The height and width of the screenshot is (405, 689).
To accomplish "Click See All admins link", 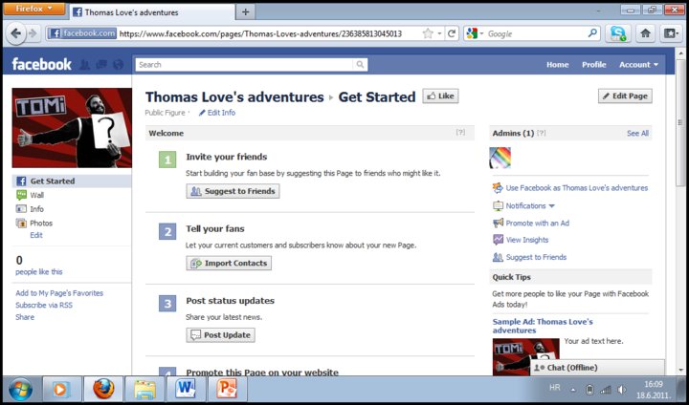I will pyautogui.click(x=637, y=134).
